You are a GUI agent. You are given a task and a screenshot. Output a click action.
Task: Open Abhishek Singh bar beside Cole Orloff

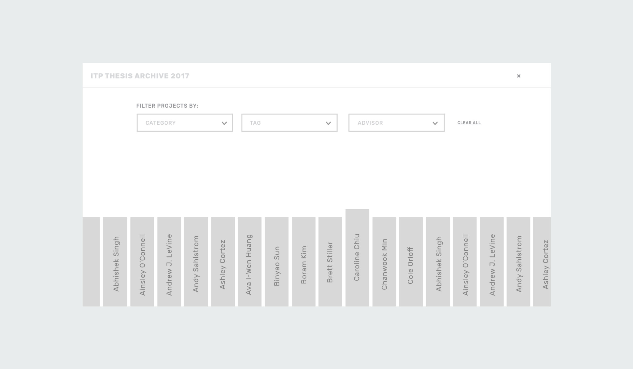438,262
